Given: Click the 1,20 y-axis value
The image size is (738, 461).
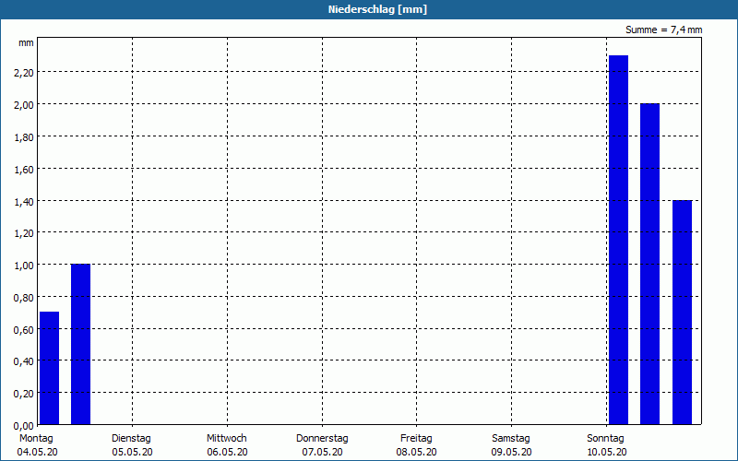Looking at the screenshot, I should (x=23, y=233).
